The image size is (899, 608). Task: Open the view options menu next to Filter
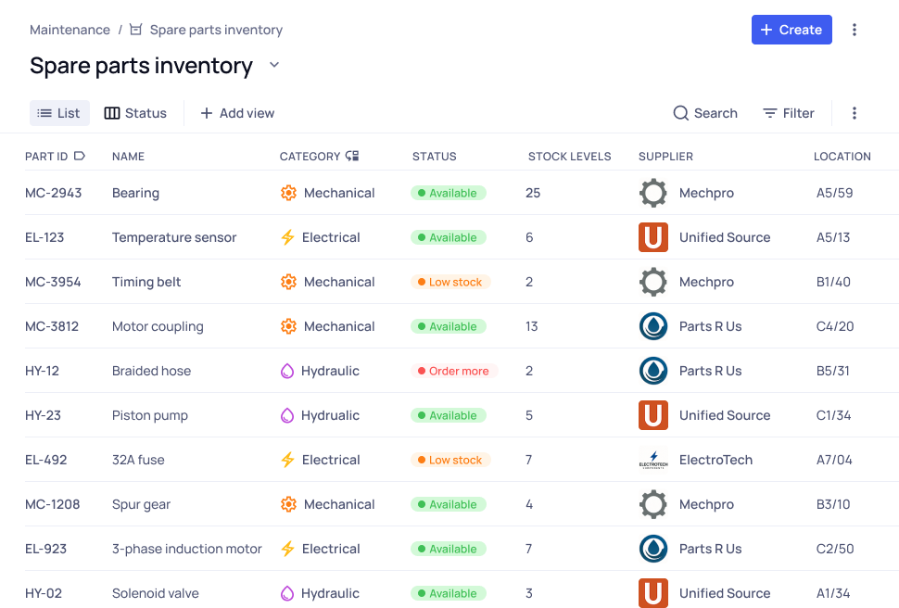coord(855,113)
